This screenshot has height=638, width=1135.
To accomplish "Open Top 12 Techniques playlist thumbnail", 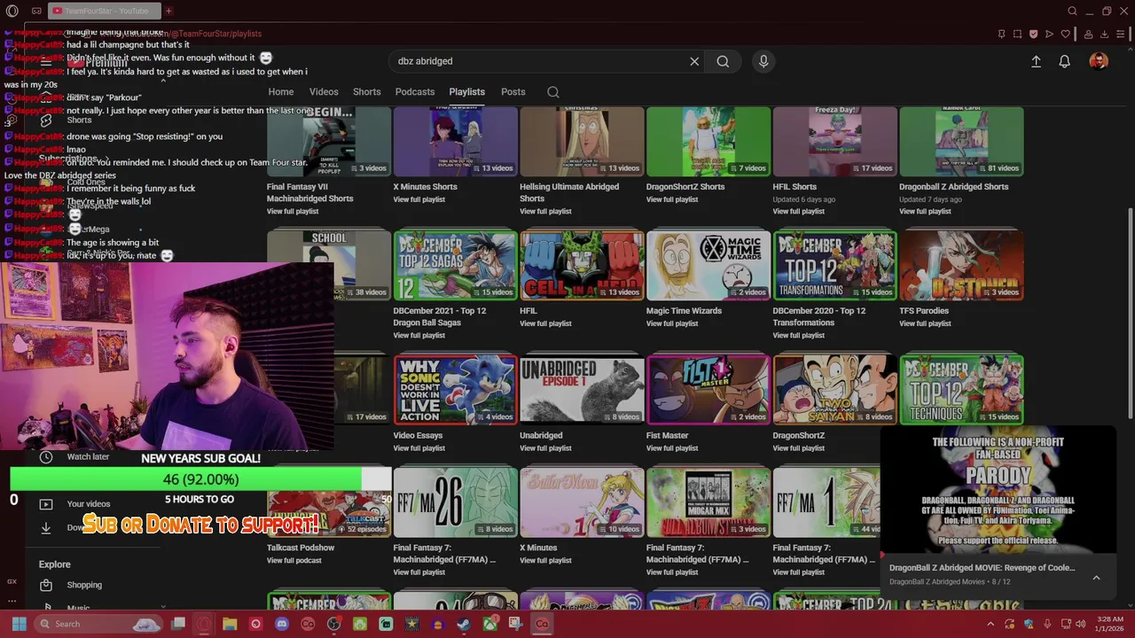I will click(x=961, y=390).
